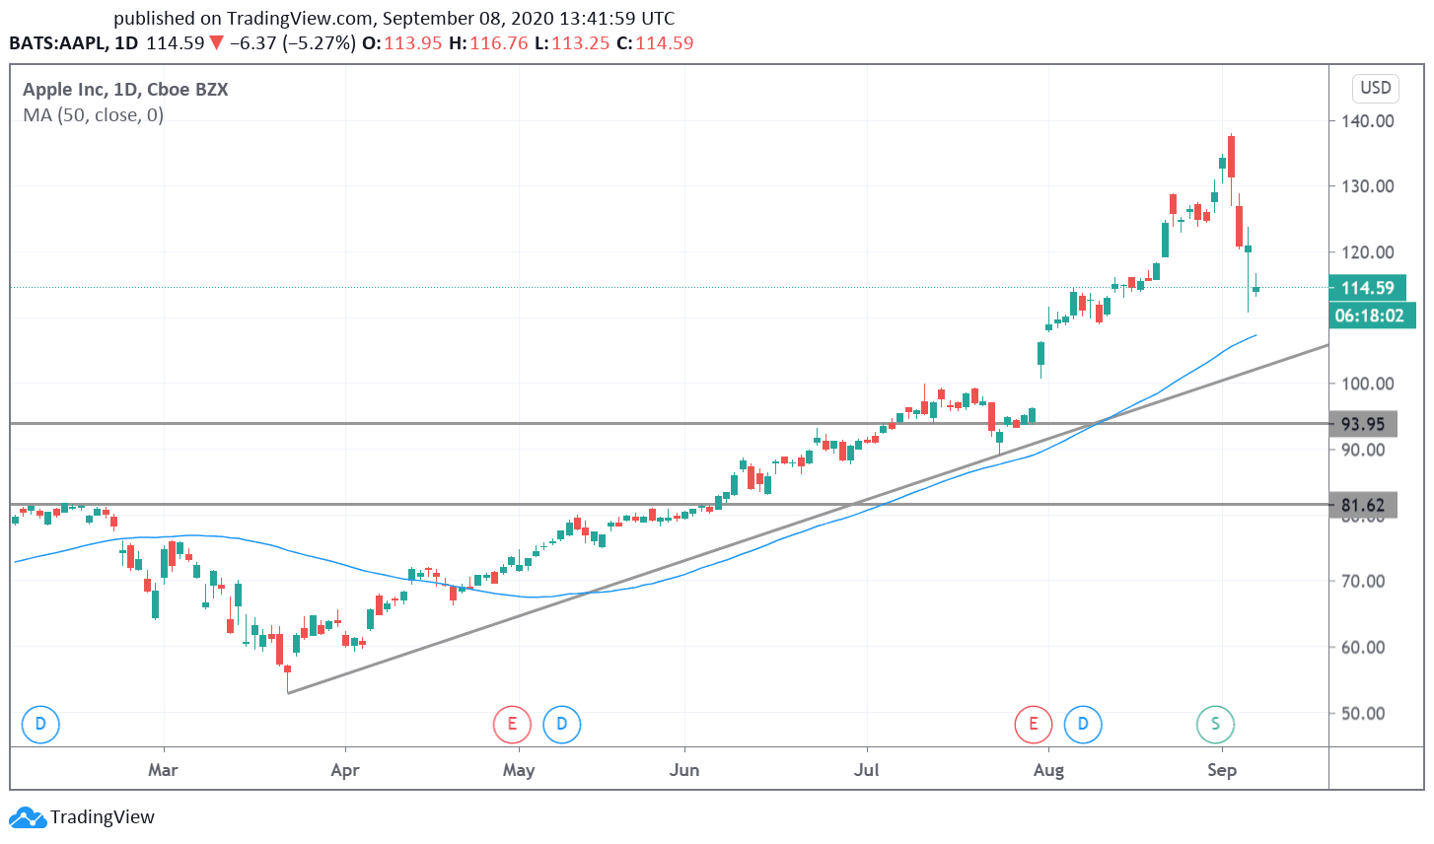Click the May label on time axis

(519, 770)
